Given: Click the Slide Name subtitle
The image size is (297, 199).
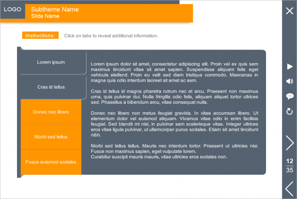Looking at the screenshot, I should pos(45,16).
